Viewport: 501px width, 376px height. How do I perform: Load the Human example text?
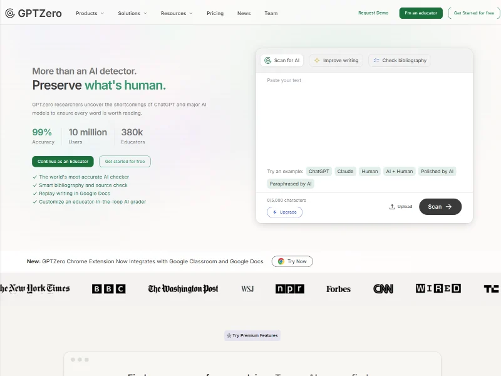point(369,171)
